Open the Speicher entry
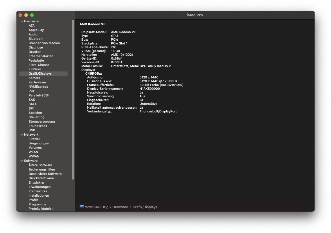The height and width of the screenshot is (233, 331). point(35,113)
